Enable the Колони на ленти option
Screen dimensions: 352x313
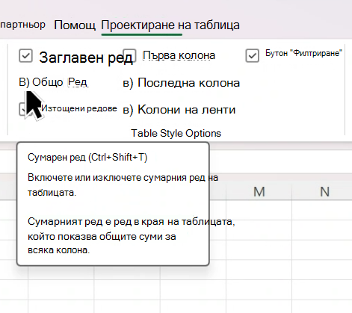(x=179, y=110)
